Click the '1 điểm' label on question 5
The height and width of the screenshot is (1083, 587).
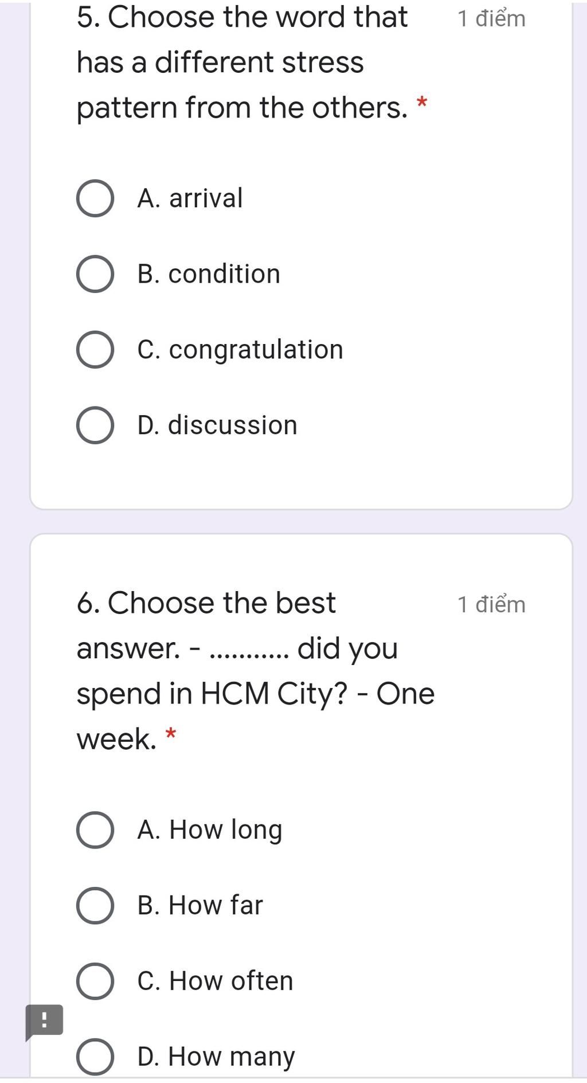tap(491, 19)
